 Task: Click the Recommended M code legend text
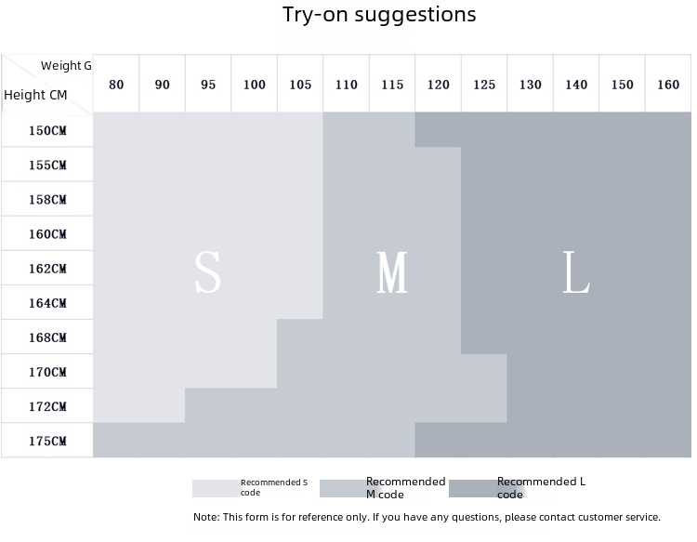point(405,488)
